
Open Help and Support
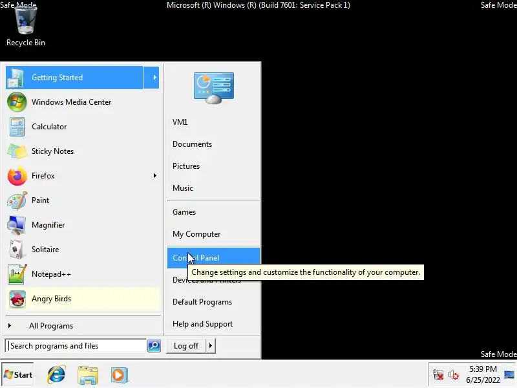(x=202, y=324)
